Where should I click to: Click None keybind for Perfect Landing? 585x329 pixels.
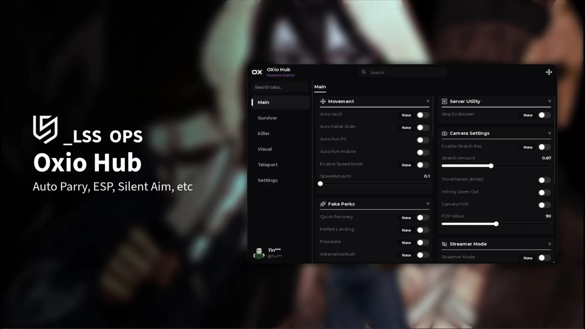point(406,230)
